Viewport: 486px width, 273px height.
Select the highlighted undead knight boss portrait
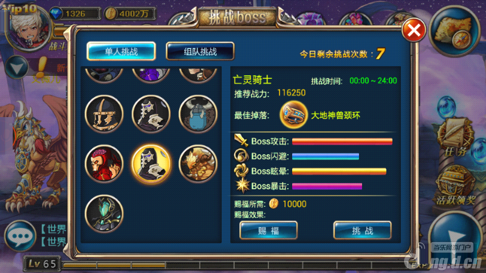(x=151, y=164)
